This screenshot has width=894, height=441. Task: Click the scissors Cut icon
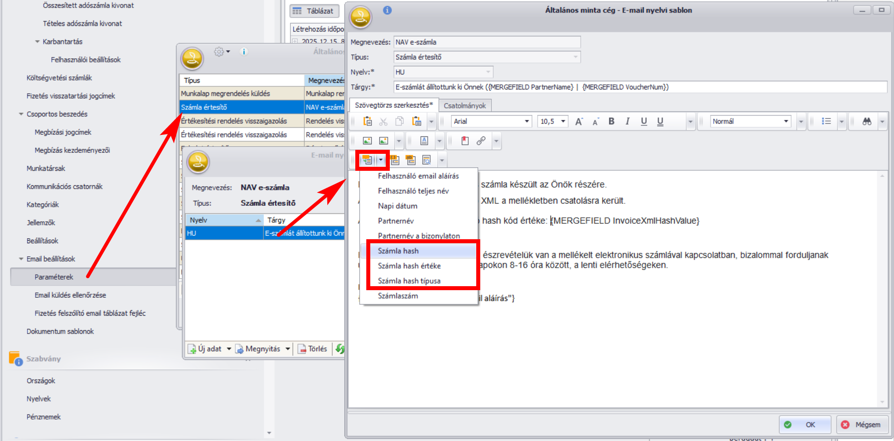383,121
